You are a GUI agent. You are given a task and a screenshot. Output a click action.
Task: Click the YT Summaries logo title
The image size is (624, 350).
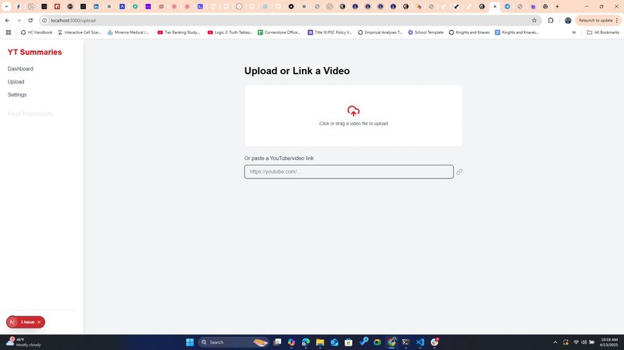point(35,52)
